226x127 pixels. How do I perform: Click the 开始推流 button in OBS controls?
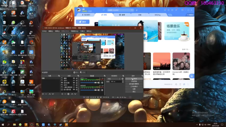coord(134,79)
